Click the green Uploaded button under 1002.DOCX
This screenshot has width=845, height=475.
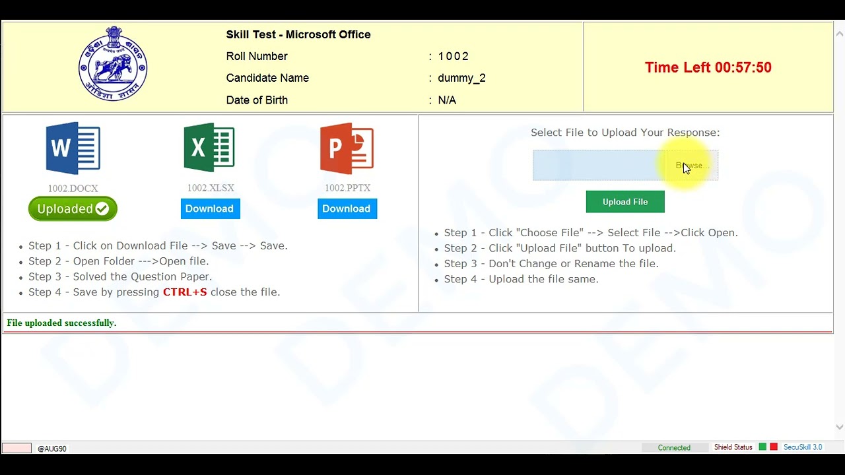coord(73,209)
